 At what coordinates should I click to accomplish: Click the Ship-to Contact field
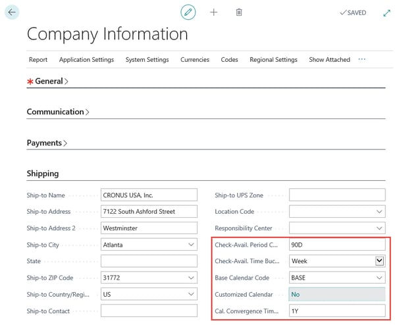point(149,311)
